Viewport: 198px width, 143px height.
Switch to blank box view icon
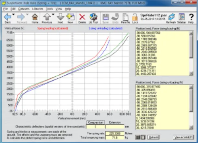coord(143,137)
